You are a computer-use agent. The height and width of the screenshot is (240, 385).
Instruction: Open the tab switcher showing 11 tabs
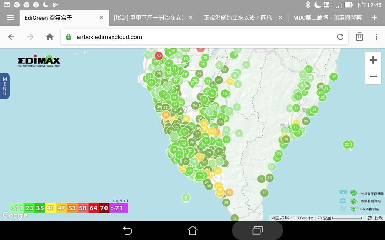point(359,37)
